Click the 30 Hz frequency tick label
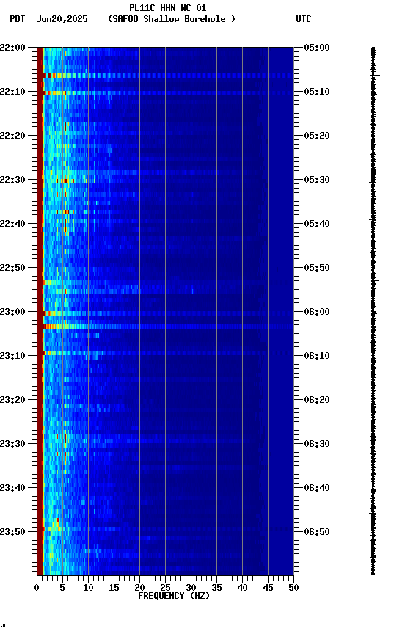The height and width of the screenshot is (634, 405). coord(191,588)
